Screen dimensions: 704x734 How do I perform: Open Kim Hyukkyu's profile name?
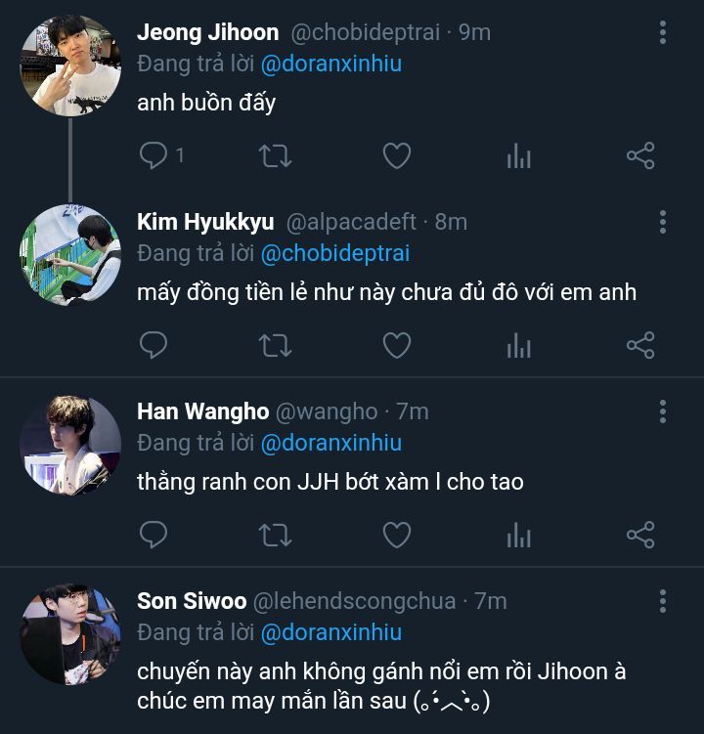[205, 222]
